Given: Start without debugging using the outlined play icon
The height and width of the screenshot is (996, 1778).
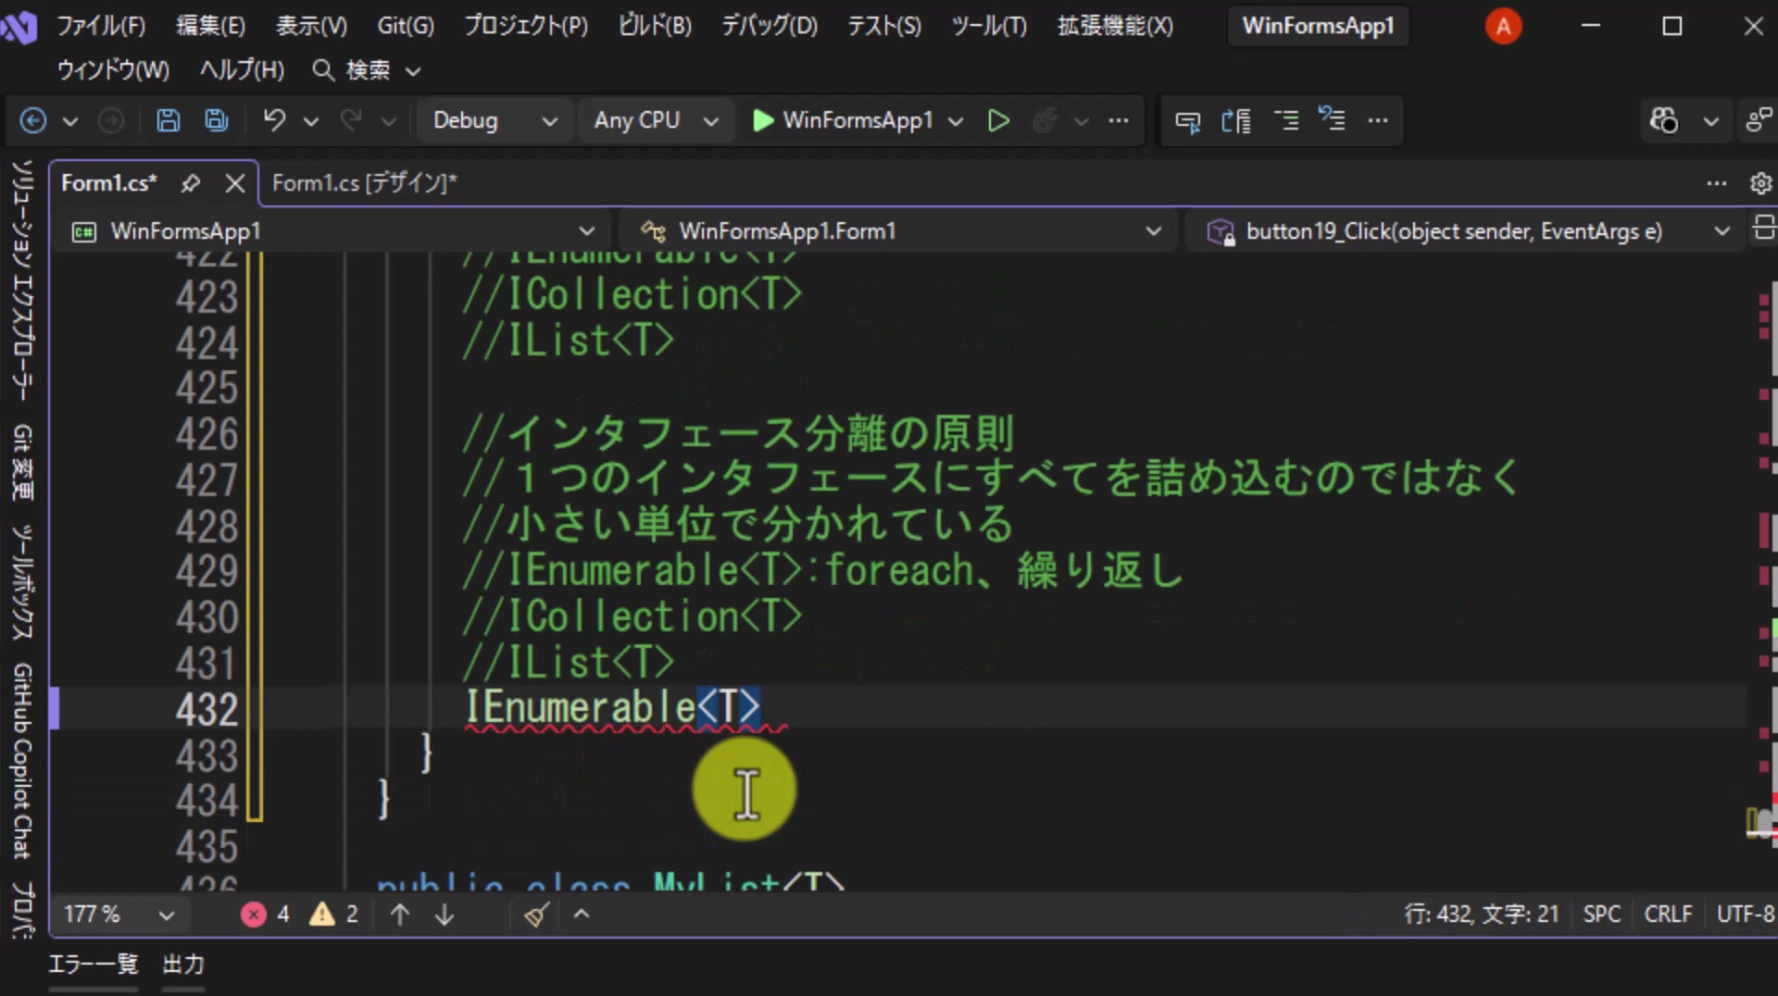Looking at the screenshot, I should coord(998,120).
